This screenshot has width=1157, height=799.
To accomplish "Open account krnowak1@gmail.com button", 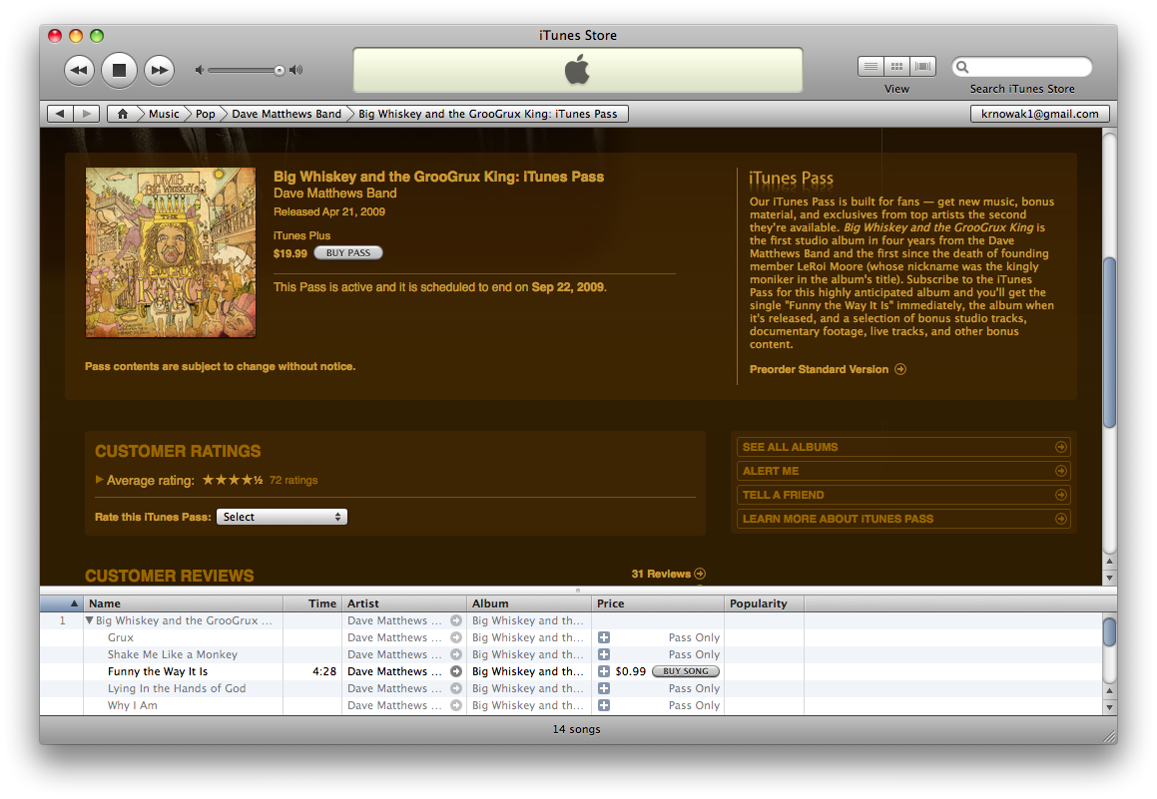I will (x=1039, y=114).
